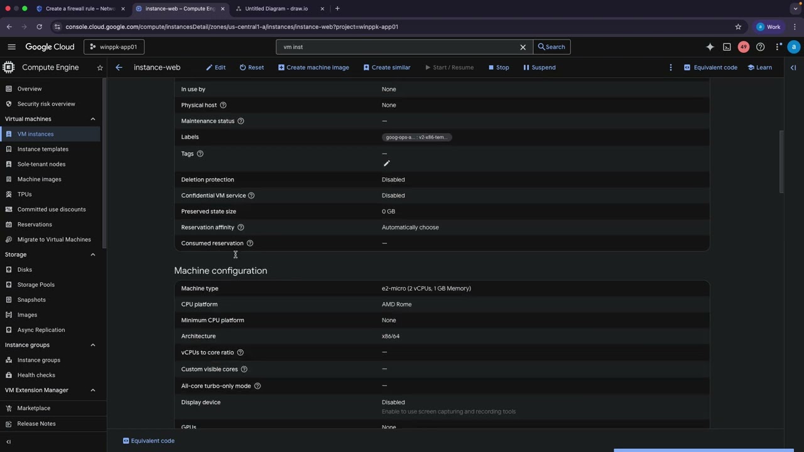Open the account avatar in console header
This screenshot has width=804, height=452.
pos(794,47)
